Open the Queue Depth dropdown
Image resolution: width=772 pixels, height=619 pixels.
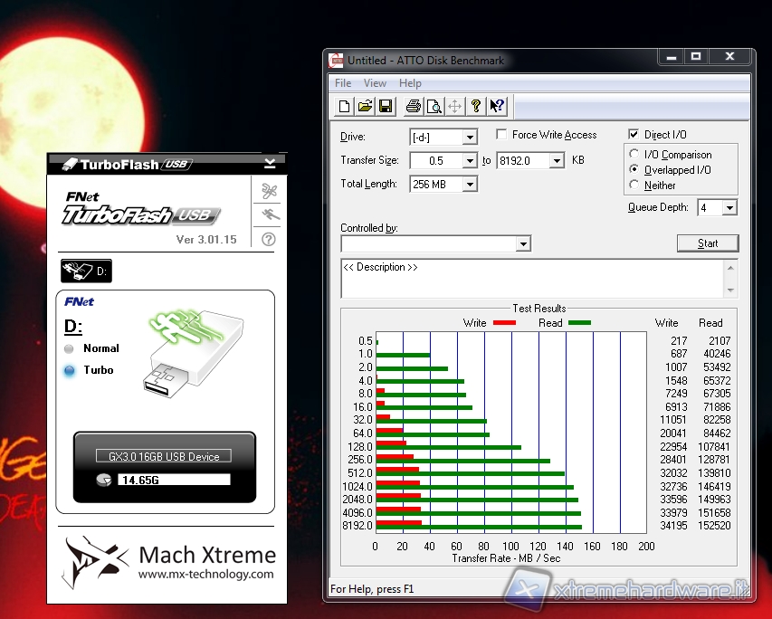coord(729,208)
